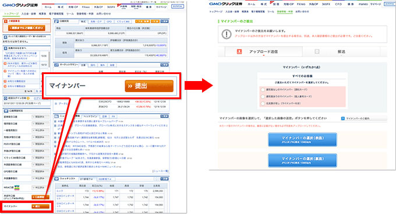Click orange icon beside マイナンバー制度への対応 notice

coord(5,71)
